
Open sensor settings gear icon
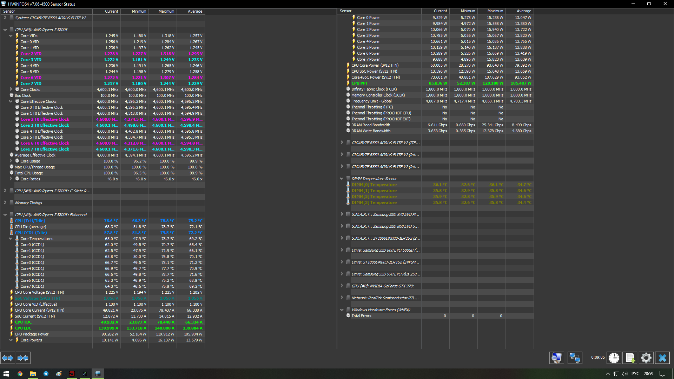(x=646, y=358)
